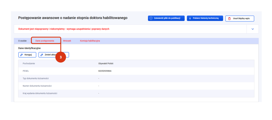The height and width of the screenshot is (120, 272).
Task: Click the trash icon on Usuń błędny wpis
Action: tap(229, 19)
